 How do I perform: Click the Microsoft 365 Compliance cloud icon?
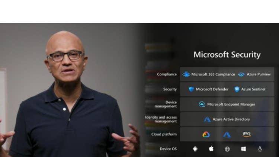pos(186,74)
